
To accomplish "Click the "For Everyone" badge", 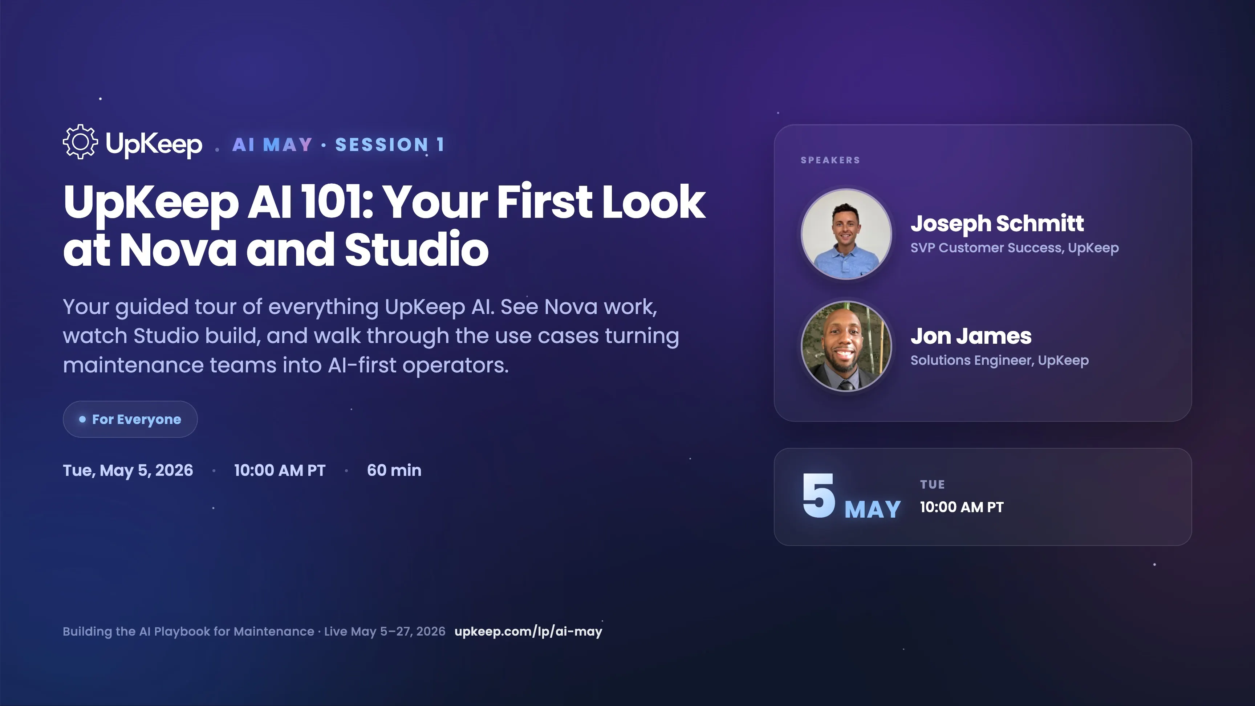I will click(x=130, y=419).
